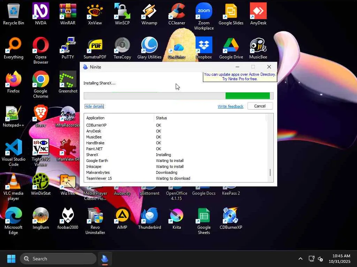Image resolution: width=357 pixels, height=267 pixels.
Task: Click the CDBurnerXP desktop icon
Action: coord(231,218)
